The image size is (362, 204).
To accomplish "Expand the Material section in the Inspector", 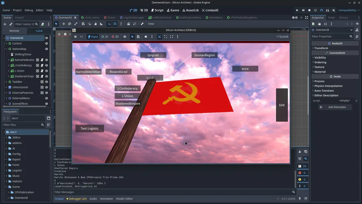I will click(x=320, y=72).
